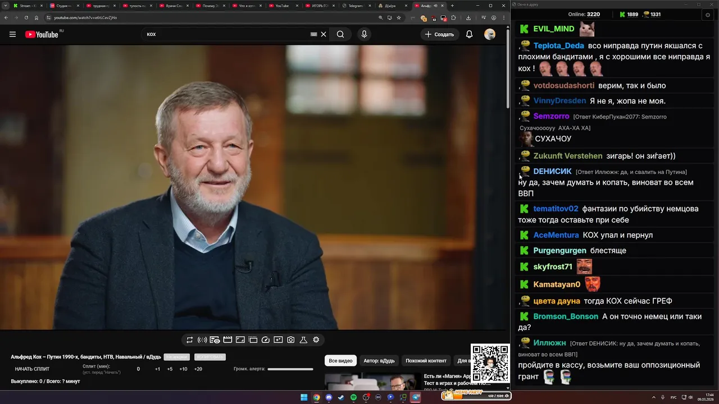Switch to the 'ИГОРЬ' browser tab
The width and height of the screenshot is (719, 404).
coord(320,6)
